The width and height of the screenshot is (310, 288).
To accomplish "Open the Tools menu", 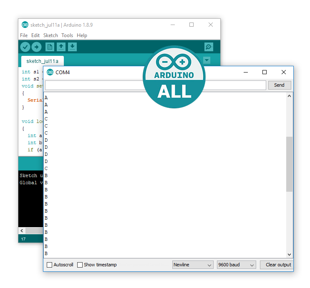I will (67, 35).
